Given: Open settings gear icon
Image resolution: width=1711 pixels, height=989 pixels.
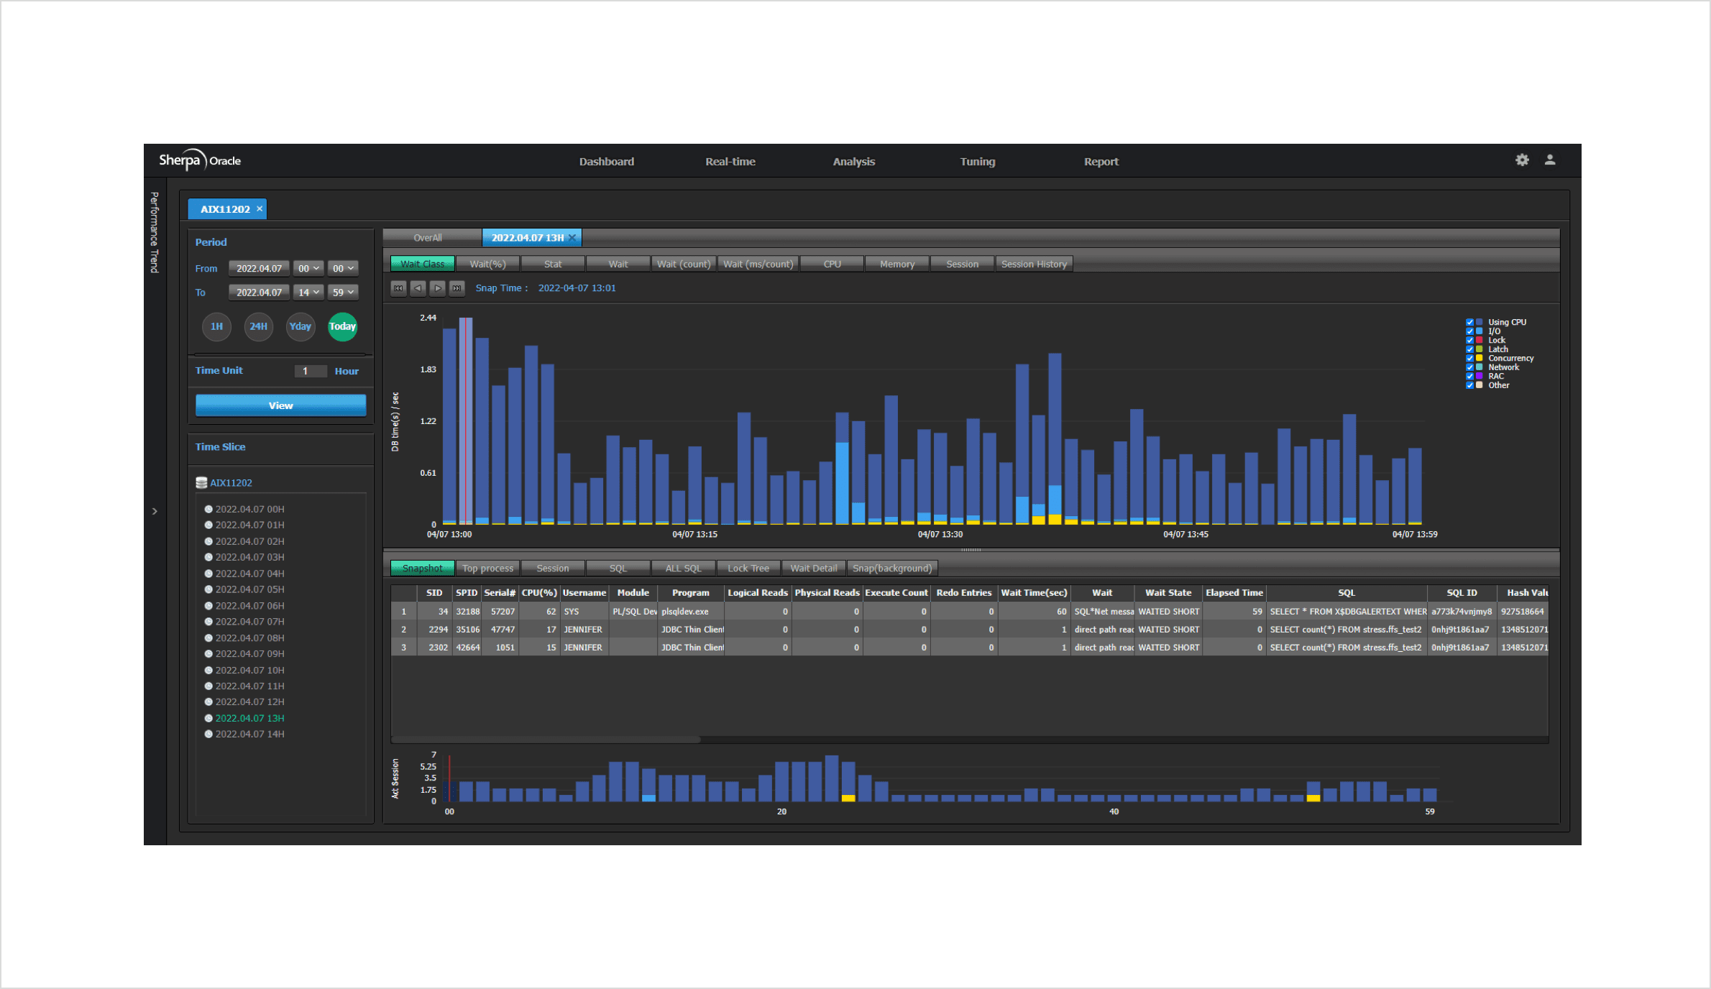Looking at the screenshot, I should tap(1522, 160).
